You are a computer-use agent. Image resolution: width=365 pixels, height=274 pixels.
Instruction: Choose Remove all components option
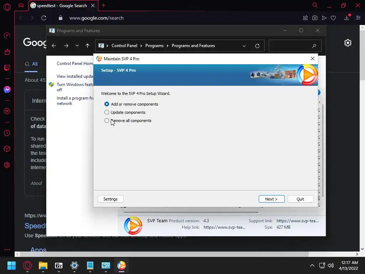[128, 121]
